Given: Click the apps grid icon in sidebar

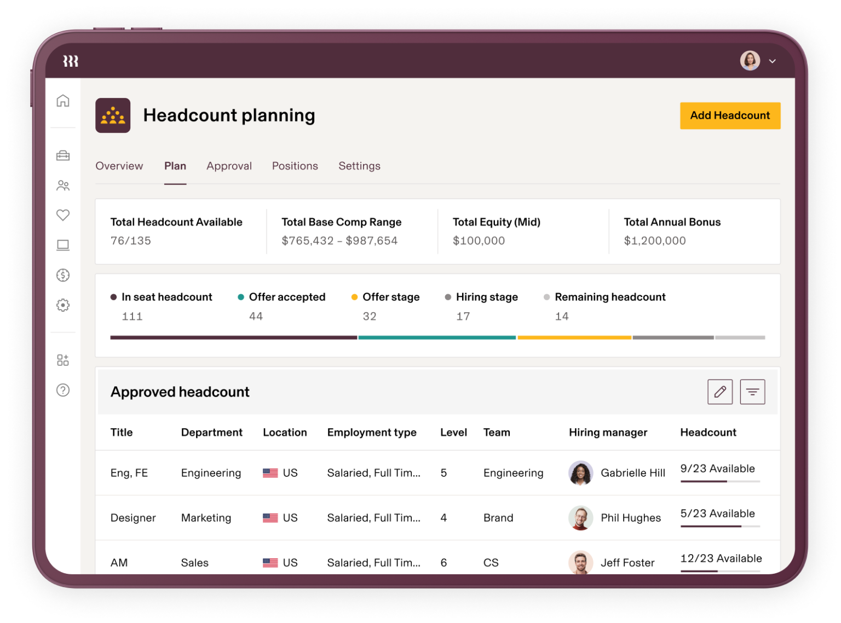Looking at the screenshot, I should point(63,359).
